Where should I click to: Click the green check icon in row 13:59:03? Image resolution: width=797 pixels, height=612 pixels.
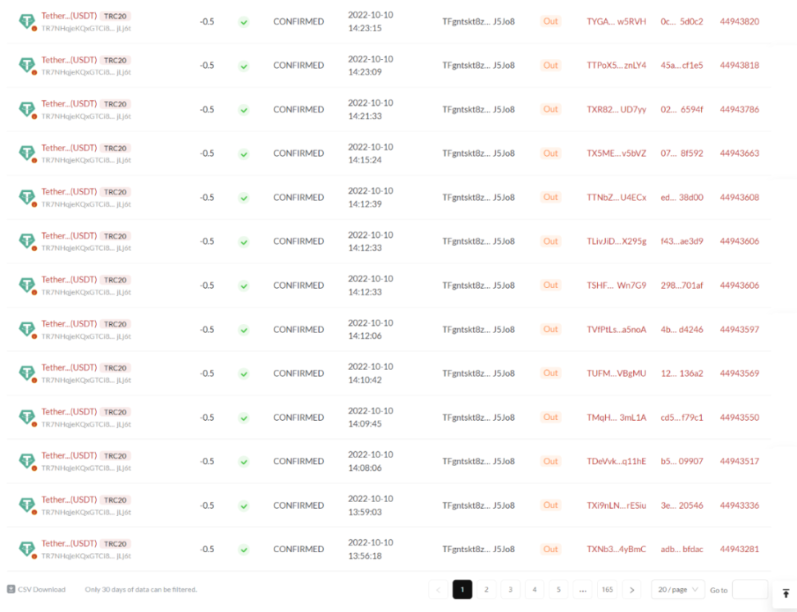coord(244,506)
